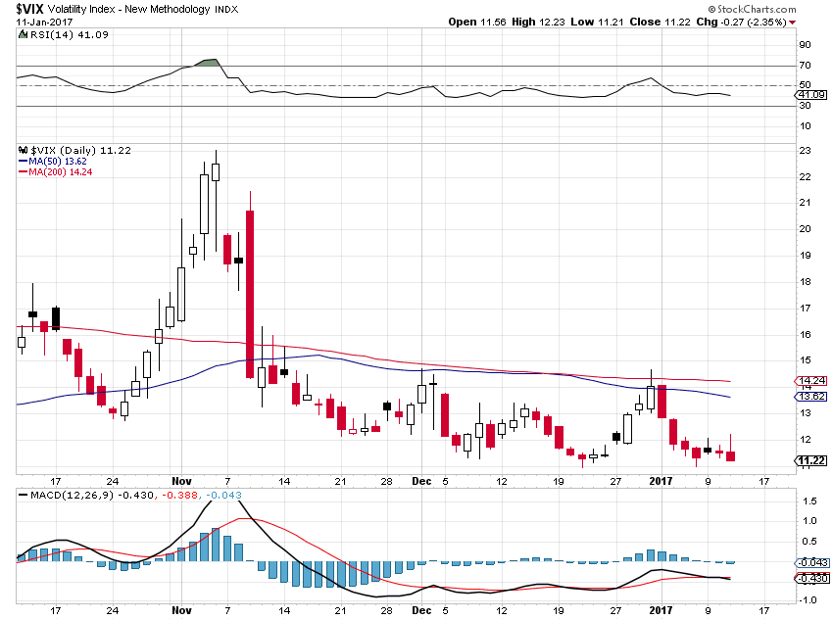Click the tall red candle after Nov 7
This screenshot has width=833, height=620.
pos(250,294)
